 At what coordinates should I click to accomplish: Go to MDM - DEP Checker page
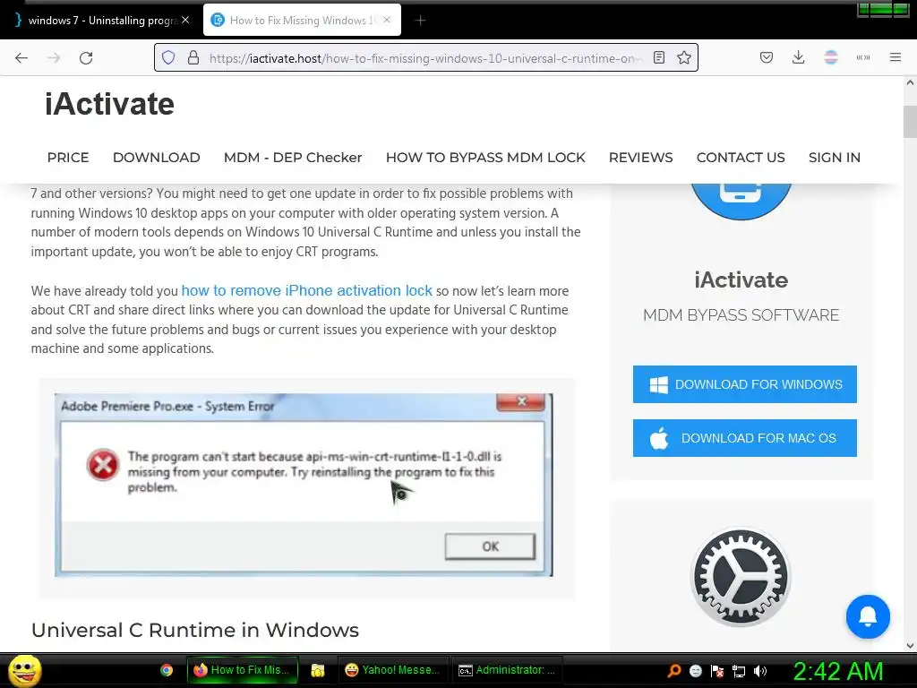point(293,158)
